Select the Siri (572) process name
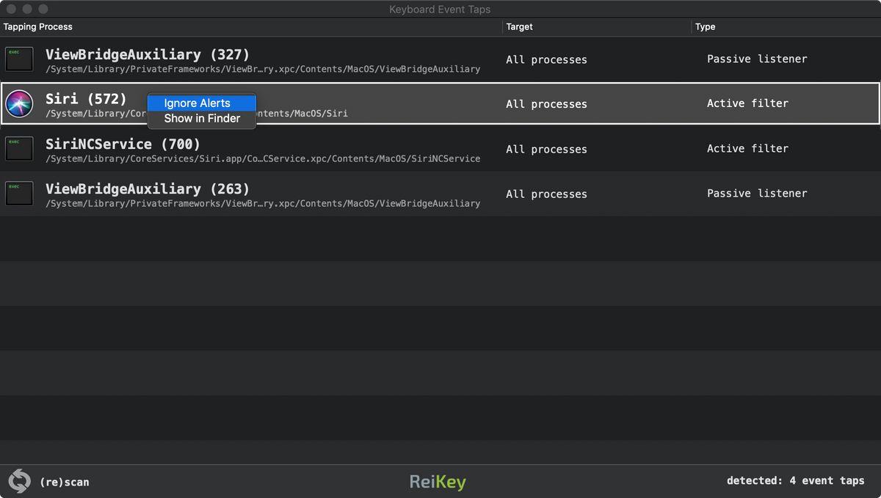Screen dimensions: 881x498 tap(86, 98)
